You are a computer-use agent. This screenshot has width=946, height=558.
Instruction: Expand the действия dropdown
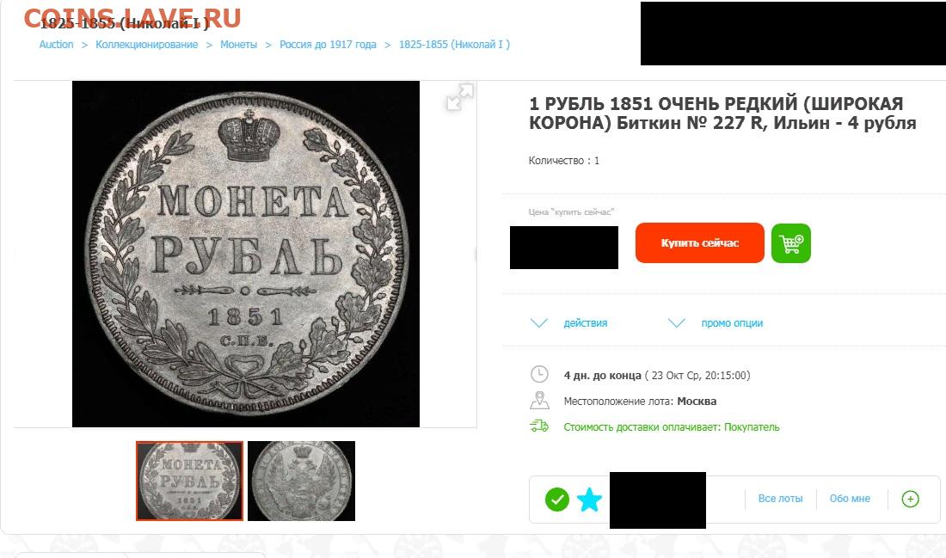click(x=568, y=322)
